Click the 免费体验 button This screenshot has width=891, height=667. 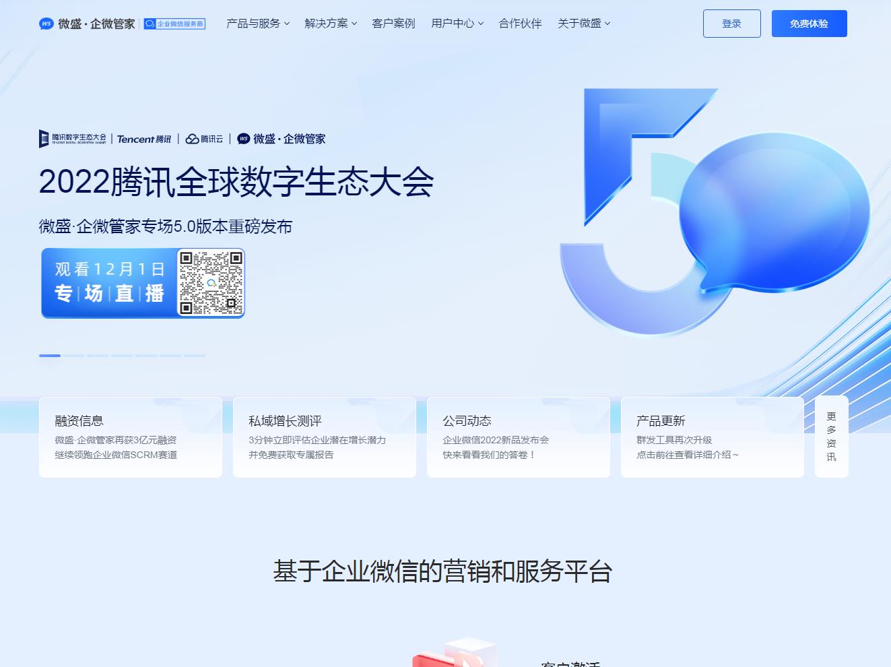click(809, 23)
